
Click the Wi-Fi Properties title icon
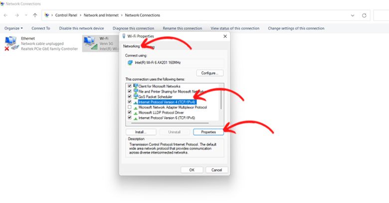[124, 36]
